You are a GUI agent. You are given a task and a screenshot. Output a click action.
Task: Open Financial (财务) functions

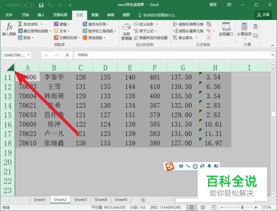tap(26, 38)
